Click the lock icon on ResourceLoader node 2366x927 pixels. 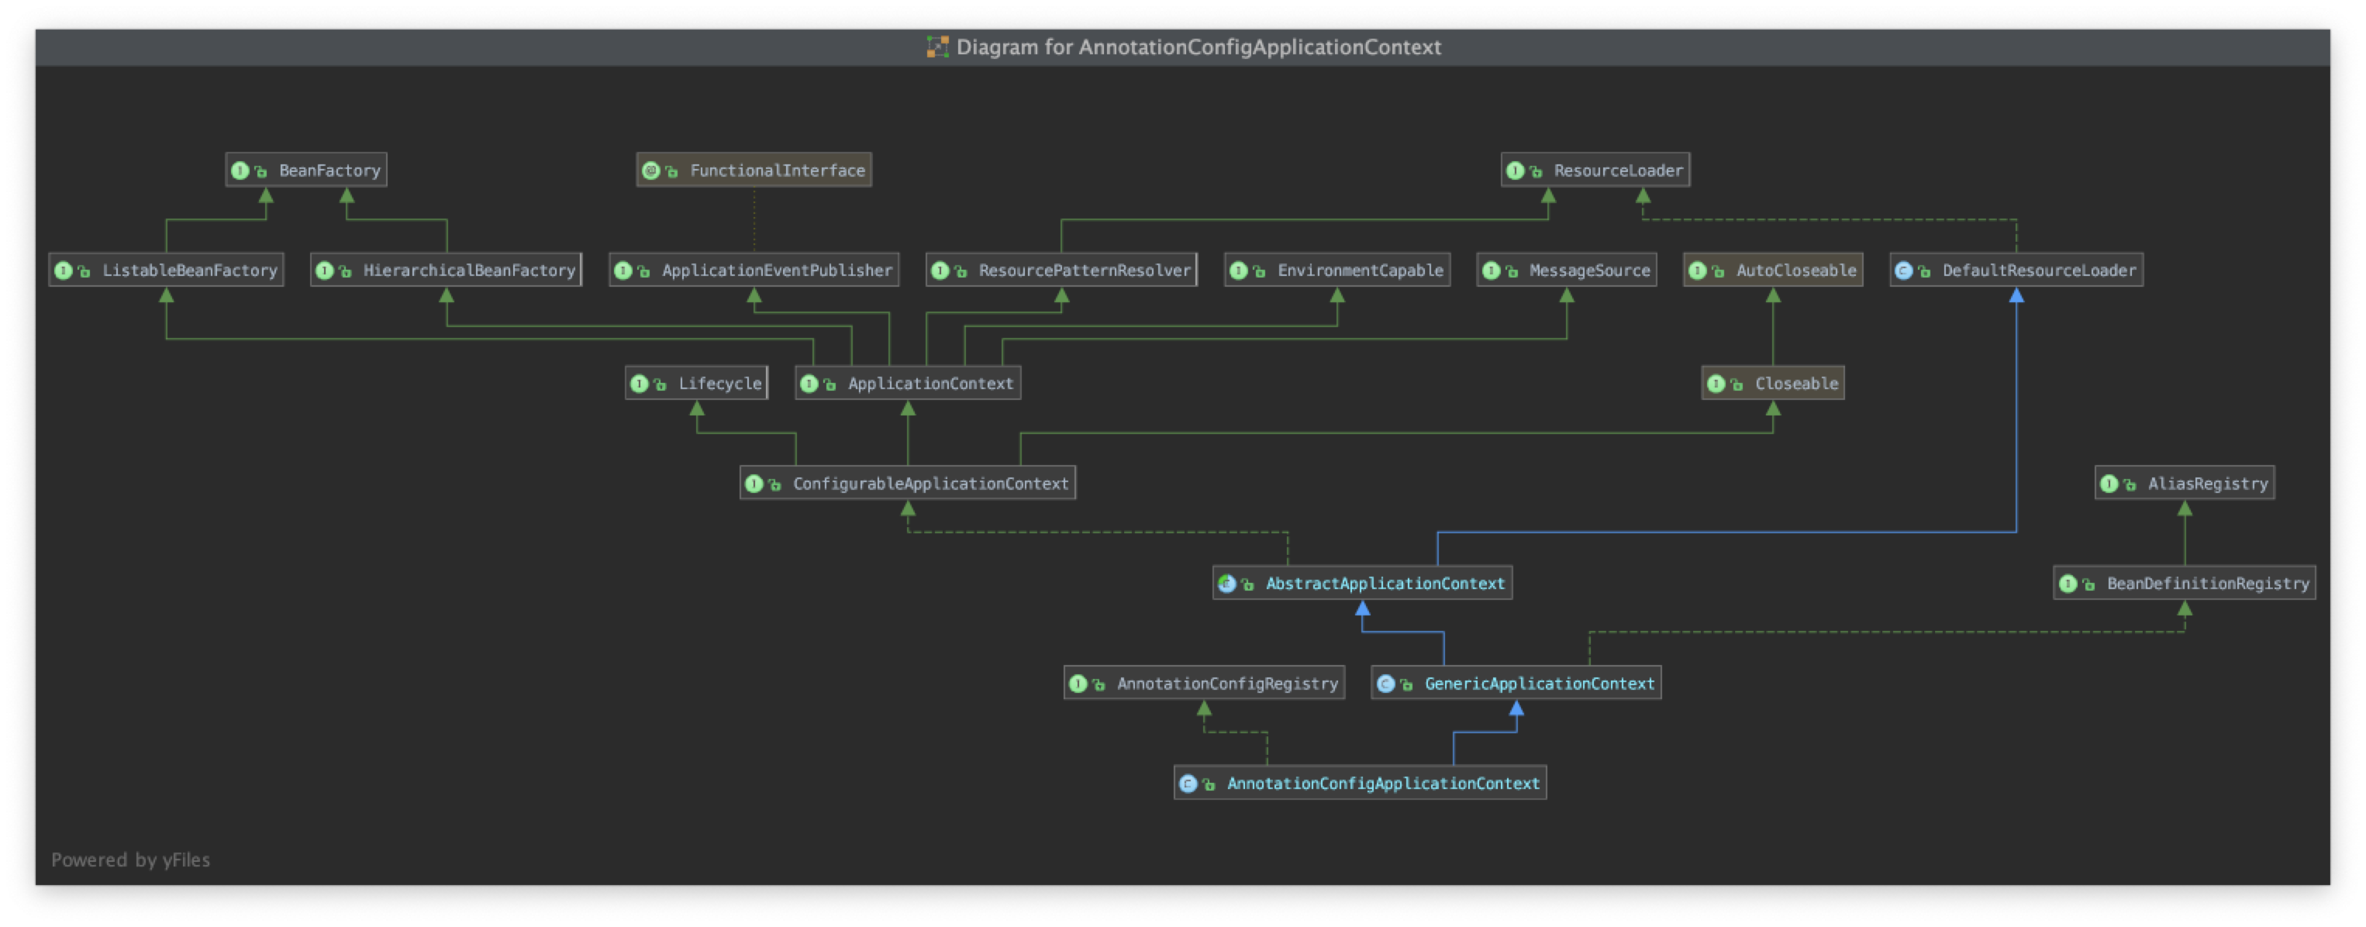[x=1536, y=172]
